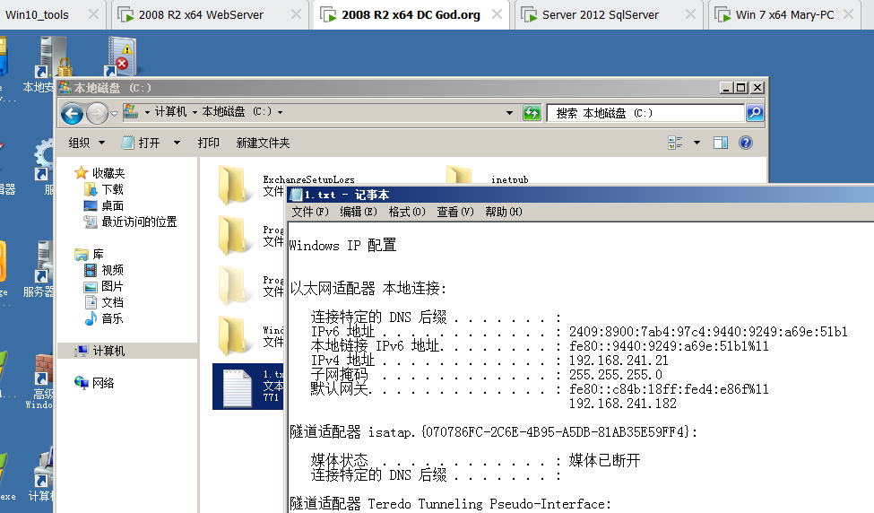Close the Win10_tools tab

pos(93,14)
